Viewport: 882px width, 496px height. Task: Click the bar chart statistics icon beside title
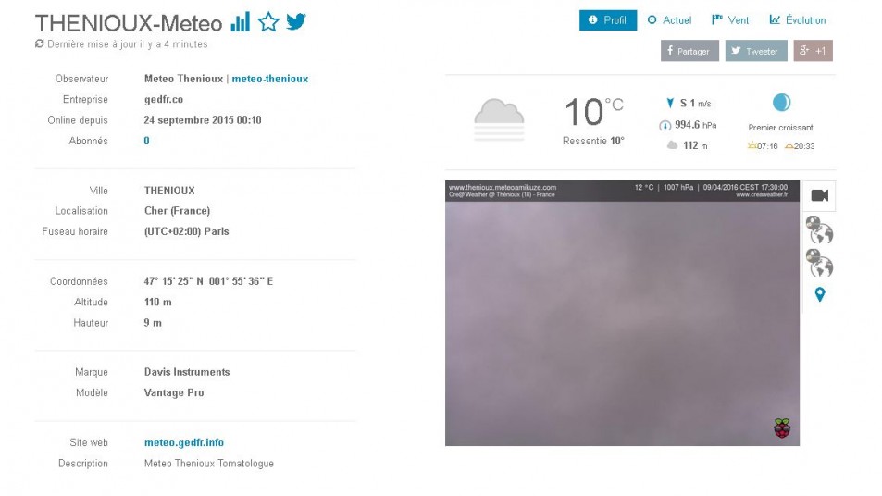(241, 22)
